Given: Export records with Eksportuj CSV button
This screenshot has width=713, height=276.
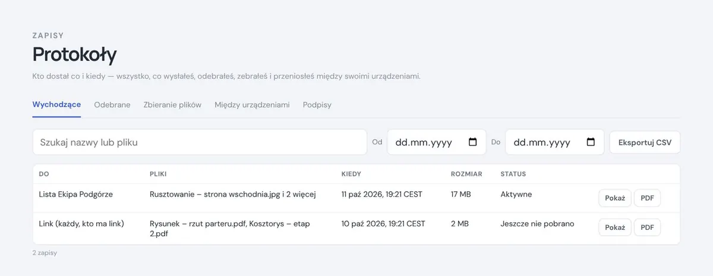Looking at the screenshot, I should (x=645, y=142).
